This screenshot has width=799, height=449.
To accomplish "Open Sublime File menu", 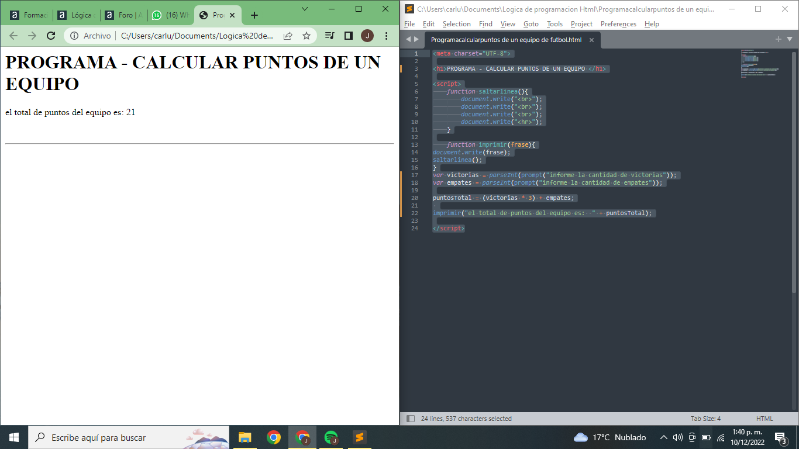I will 409,24.
